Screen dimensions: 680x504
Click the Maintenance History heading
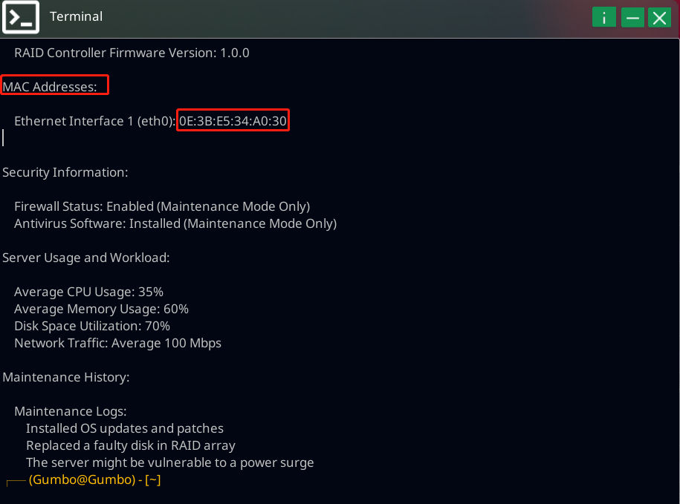coord(66,377)
